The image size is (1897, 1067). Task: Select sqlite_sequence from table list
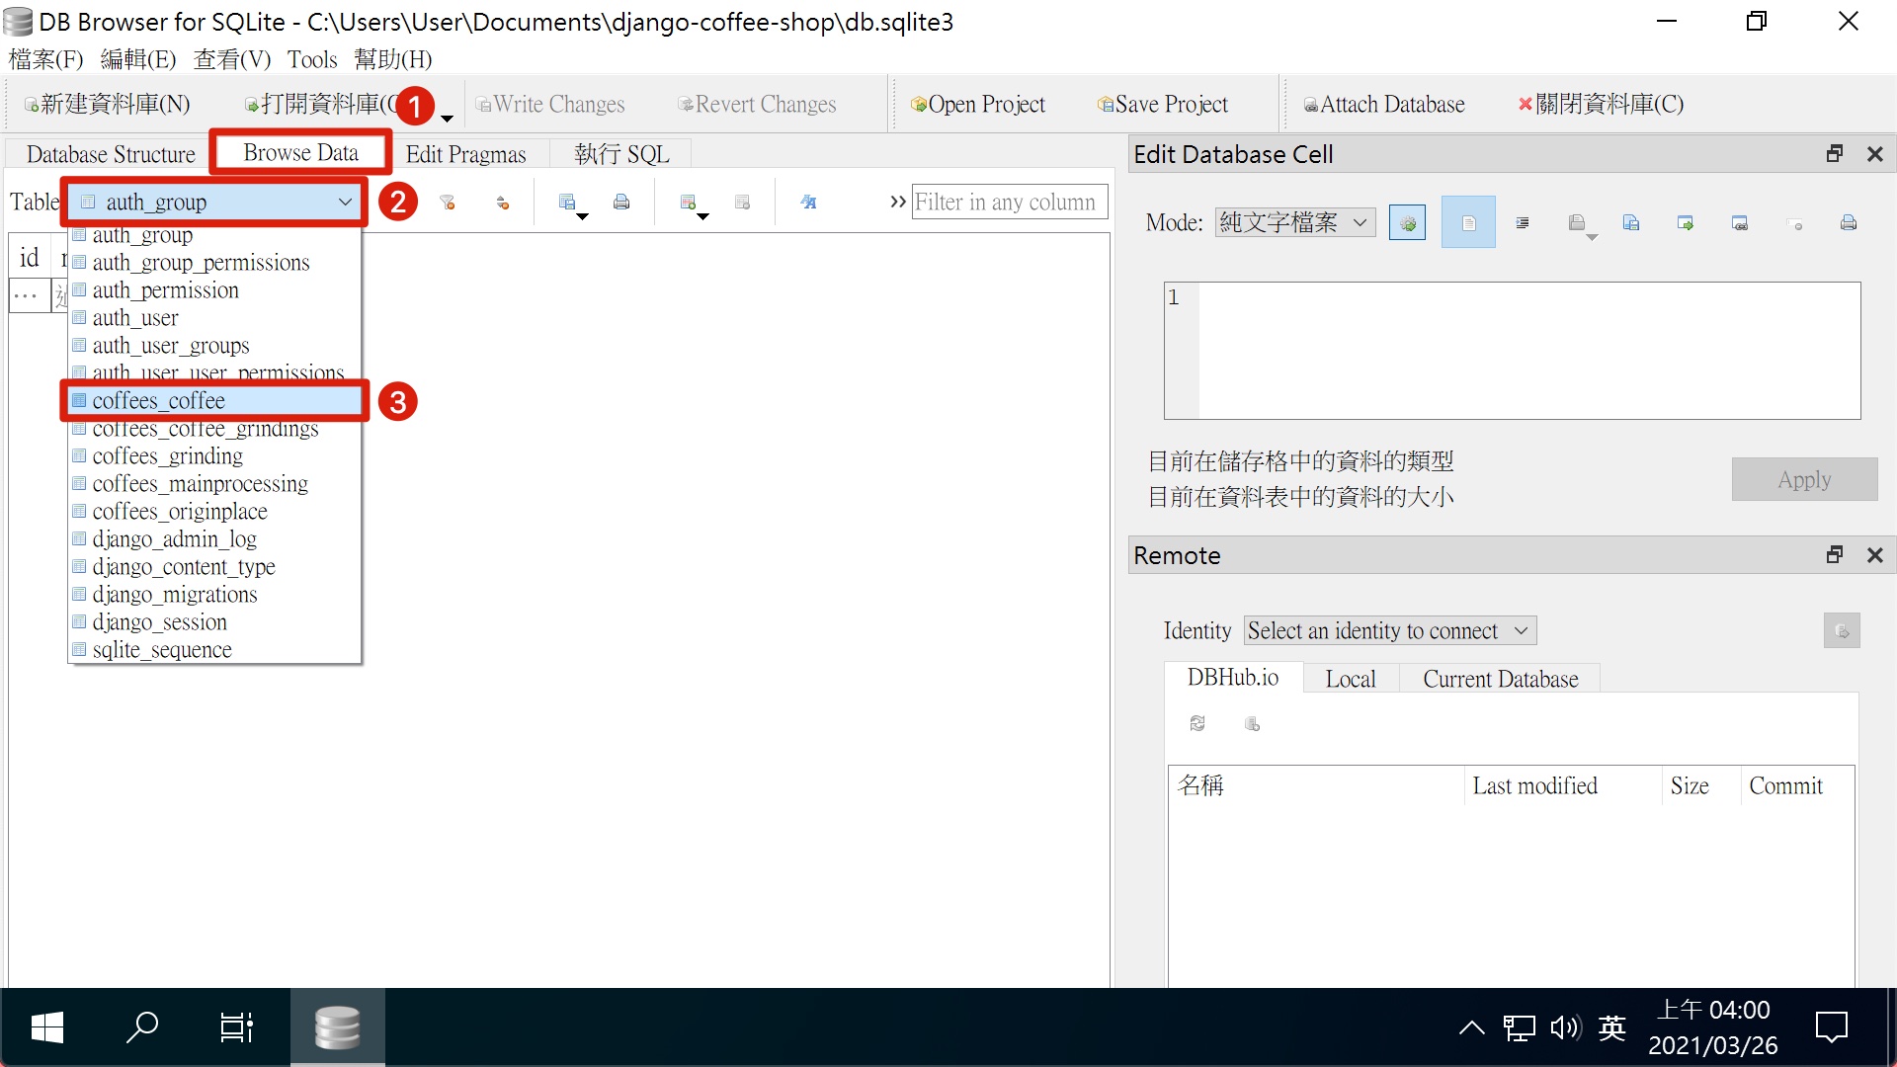click(x=214, y=650)
